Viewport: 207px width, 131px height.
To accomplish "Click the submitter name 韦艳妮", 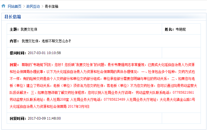I will coord(181,29).
